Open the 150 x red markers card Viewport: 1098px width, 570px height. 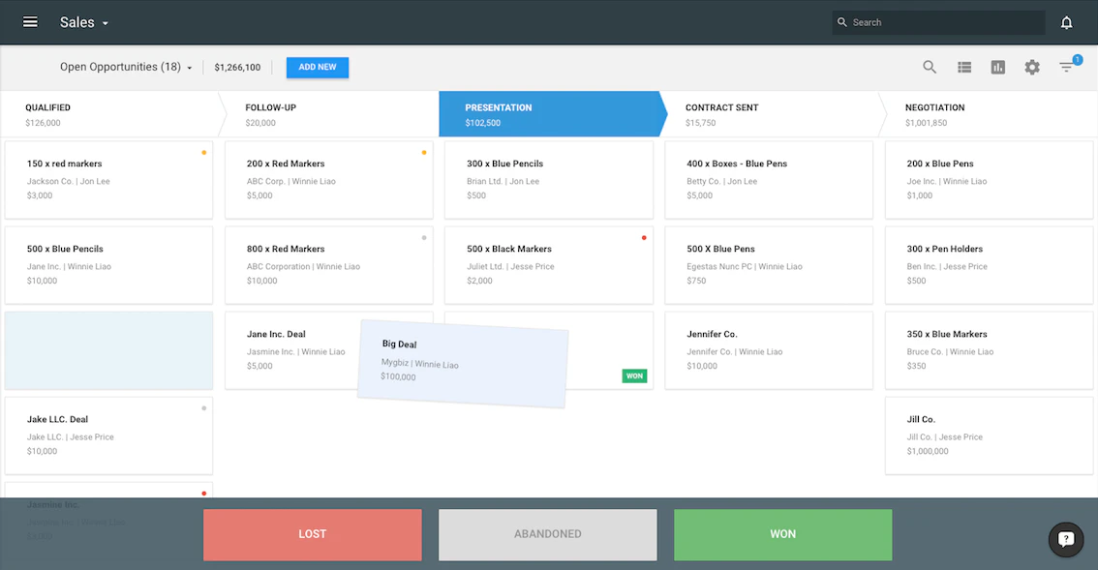108,180
